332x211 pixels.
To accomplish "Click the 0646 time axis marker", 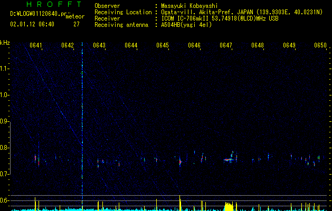I will [x=194, y=45].
